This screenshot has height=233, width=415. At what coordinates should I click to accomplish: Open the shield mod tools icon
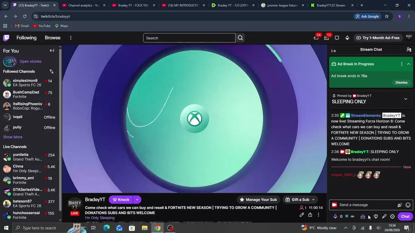376,216
